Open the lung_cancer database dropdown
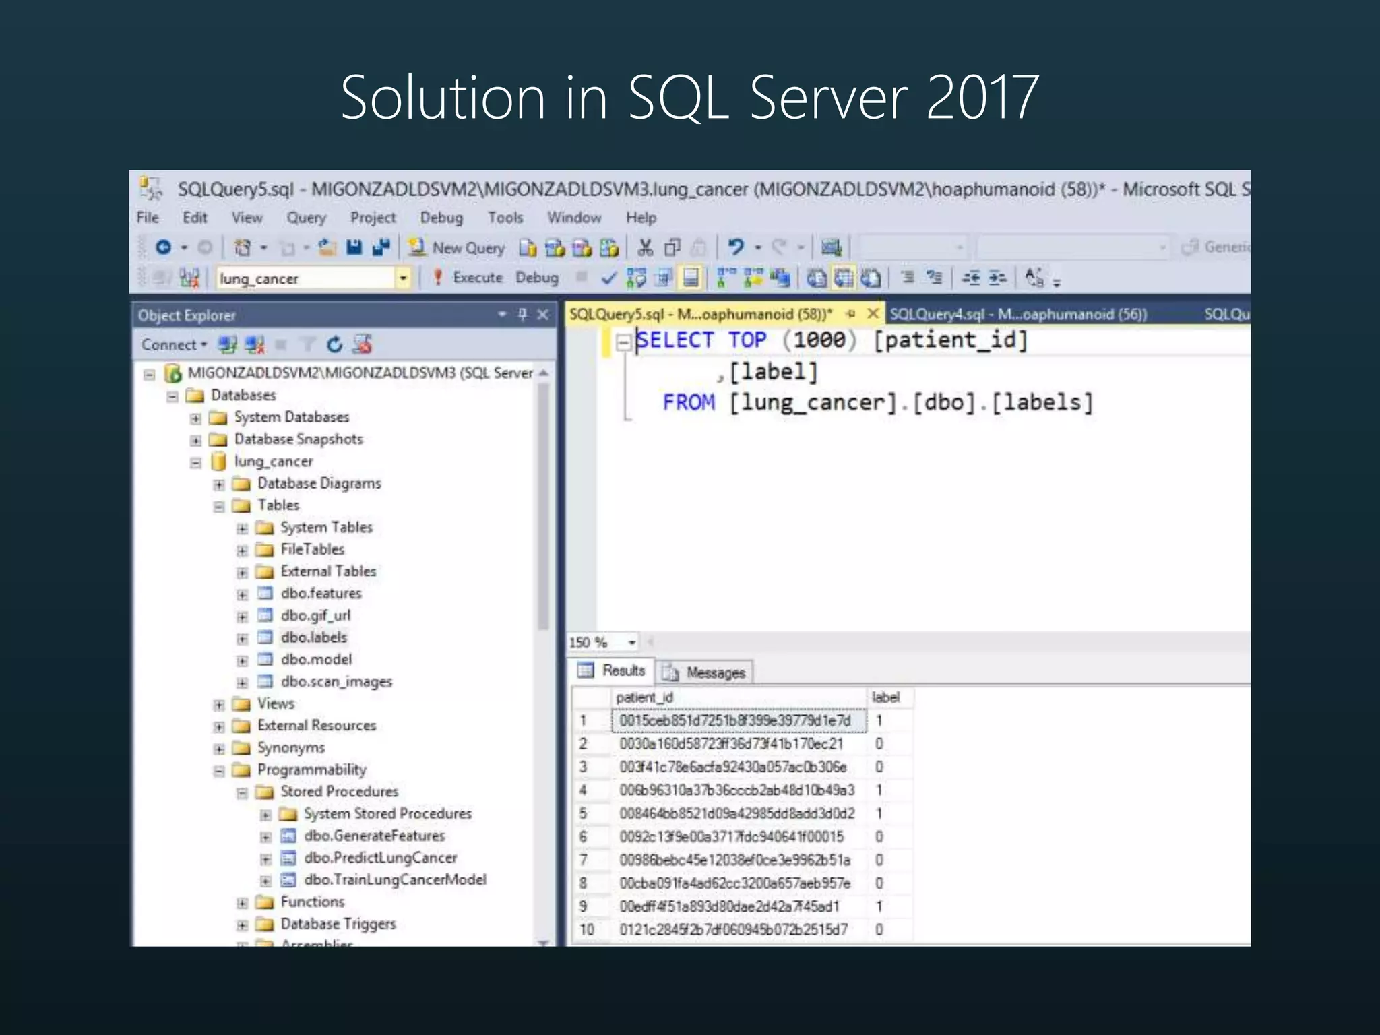Viewport: 1380px width, 1035px height. [403, 278]
